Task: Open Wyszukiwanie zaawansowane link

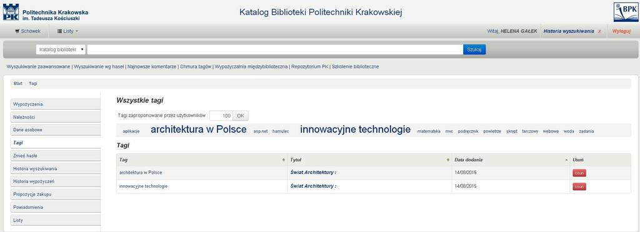Action: coord(38,66)
